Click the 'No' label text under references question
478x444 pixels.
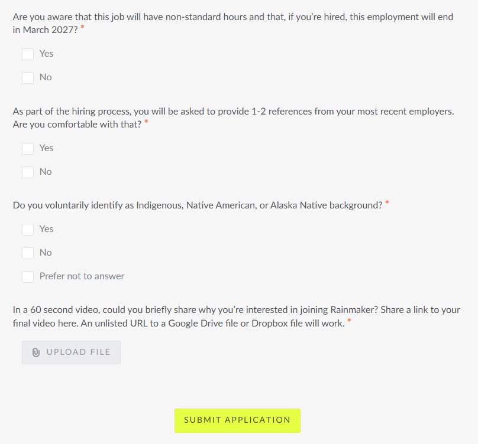click(46, 172)
